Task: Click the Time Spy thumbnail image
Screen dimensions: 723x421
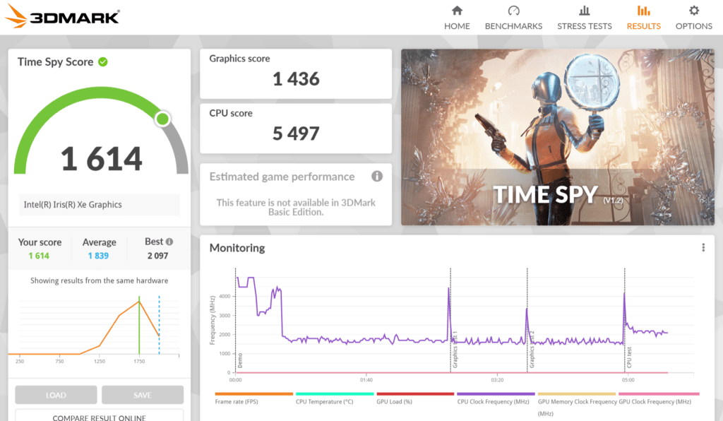Action: pos(558,137)
